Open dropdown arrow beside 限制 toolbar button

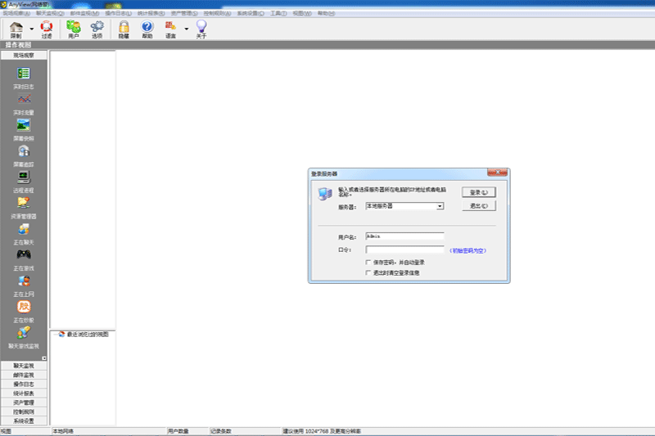point(31,29)
